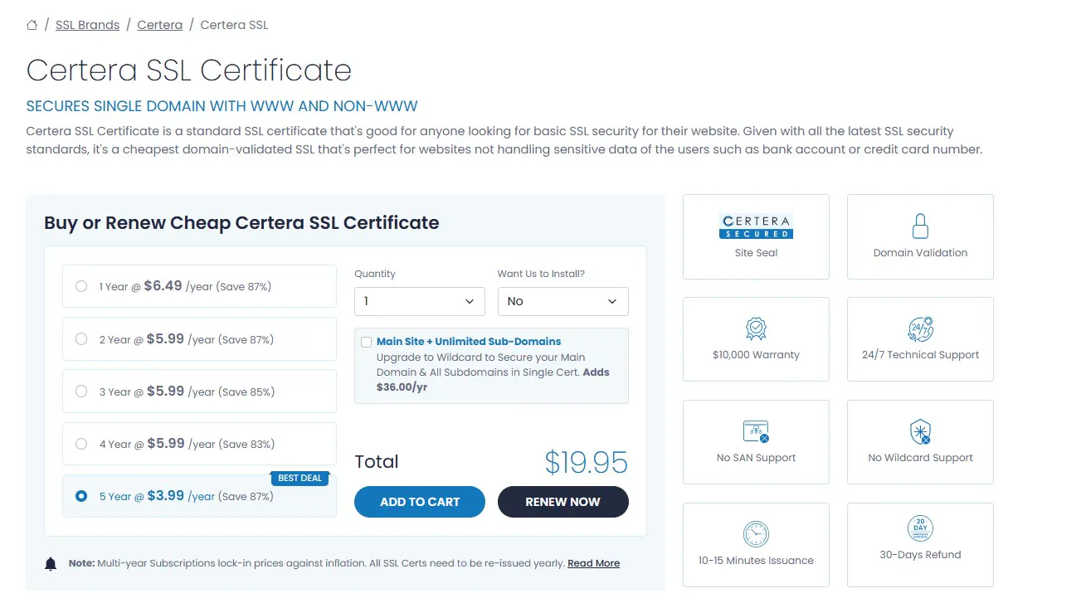The height and width of the screenshot is (608, 1081).
Task: Click the Total label
Action: 377,462
